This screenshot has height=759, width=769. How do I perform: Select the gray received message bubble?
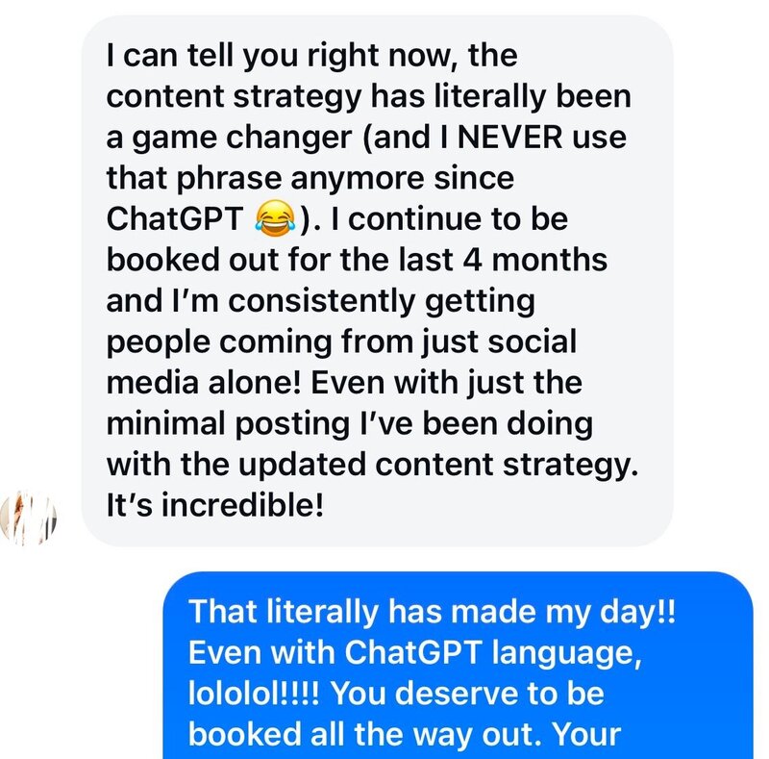point(377,280)
